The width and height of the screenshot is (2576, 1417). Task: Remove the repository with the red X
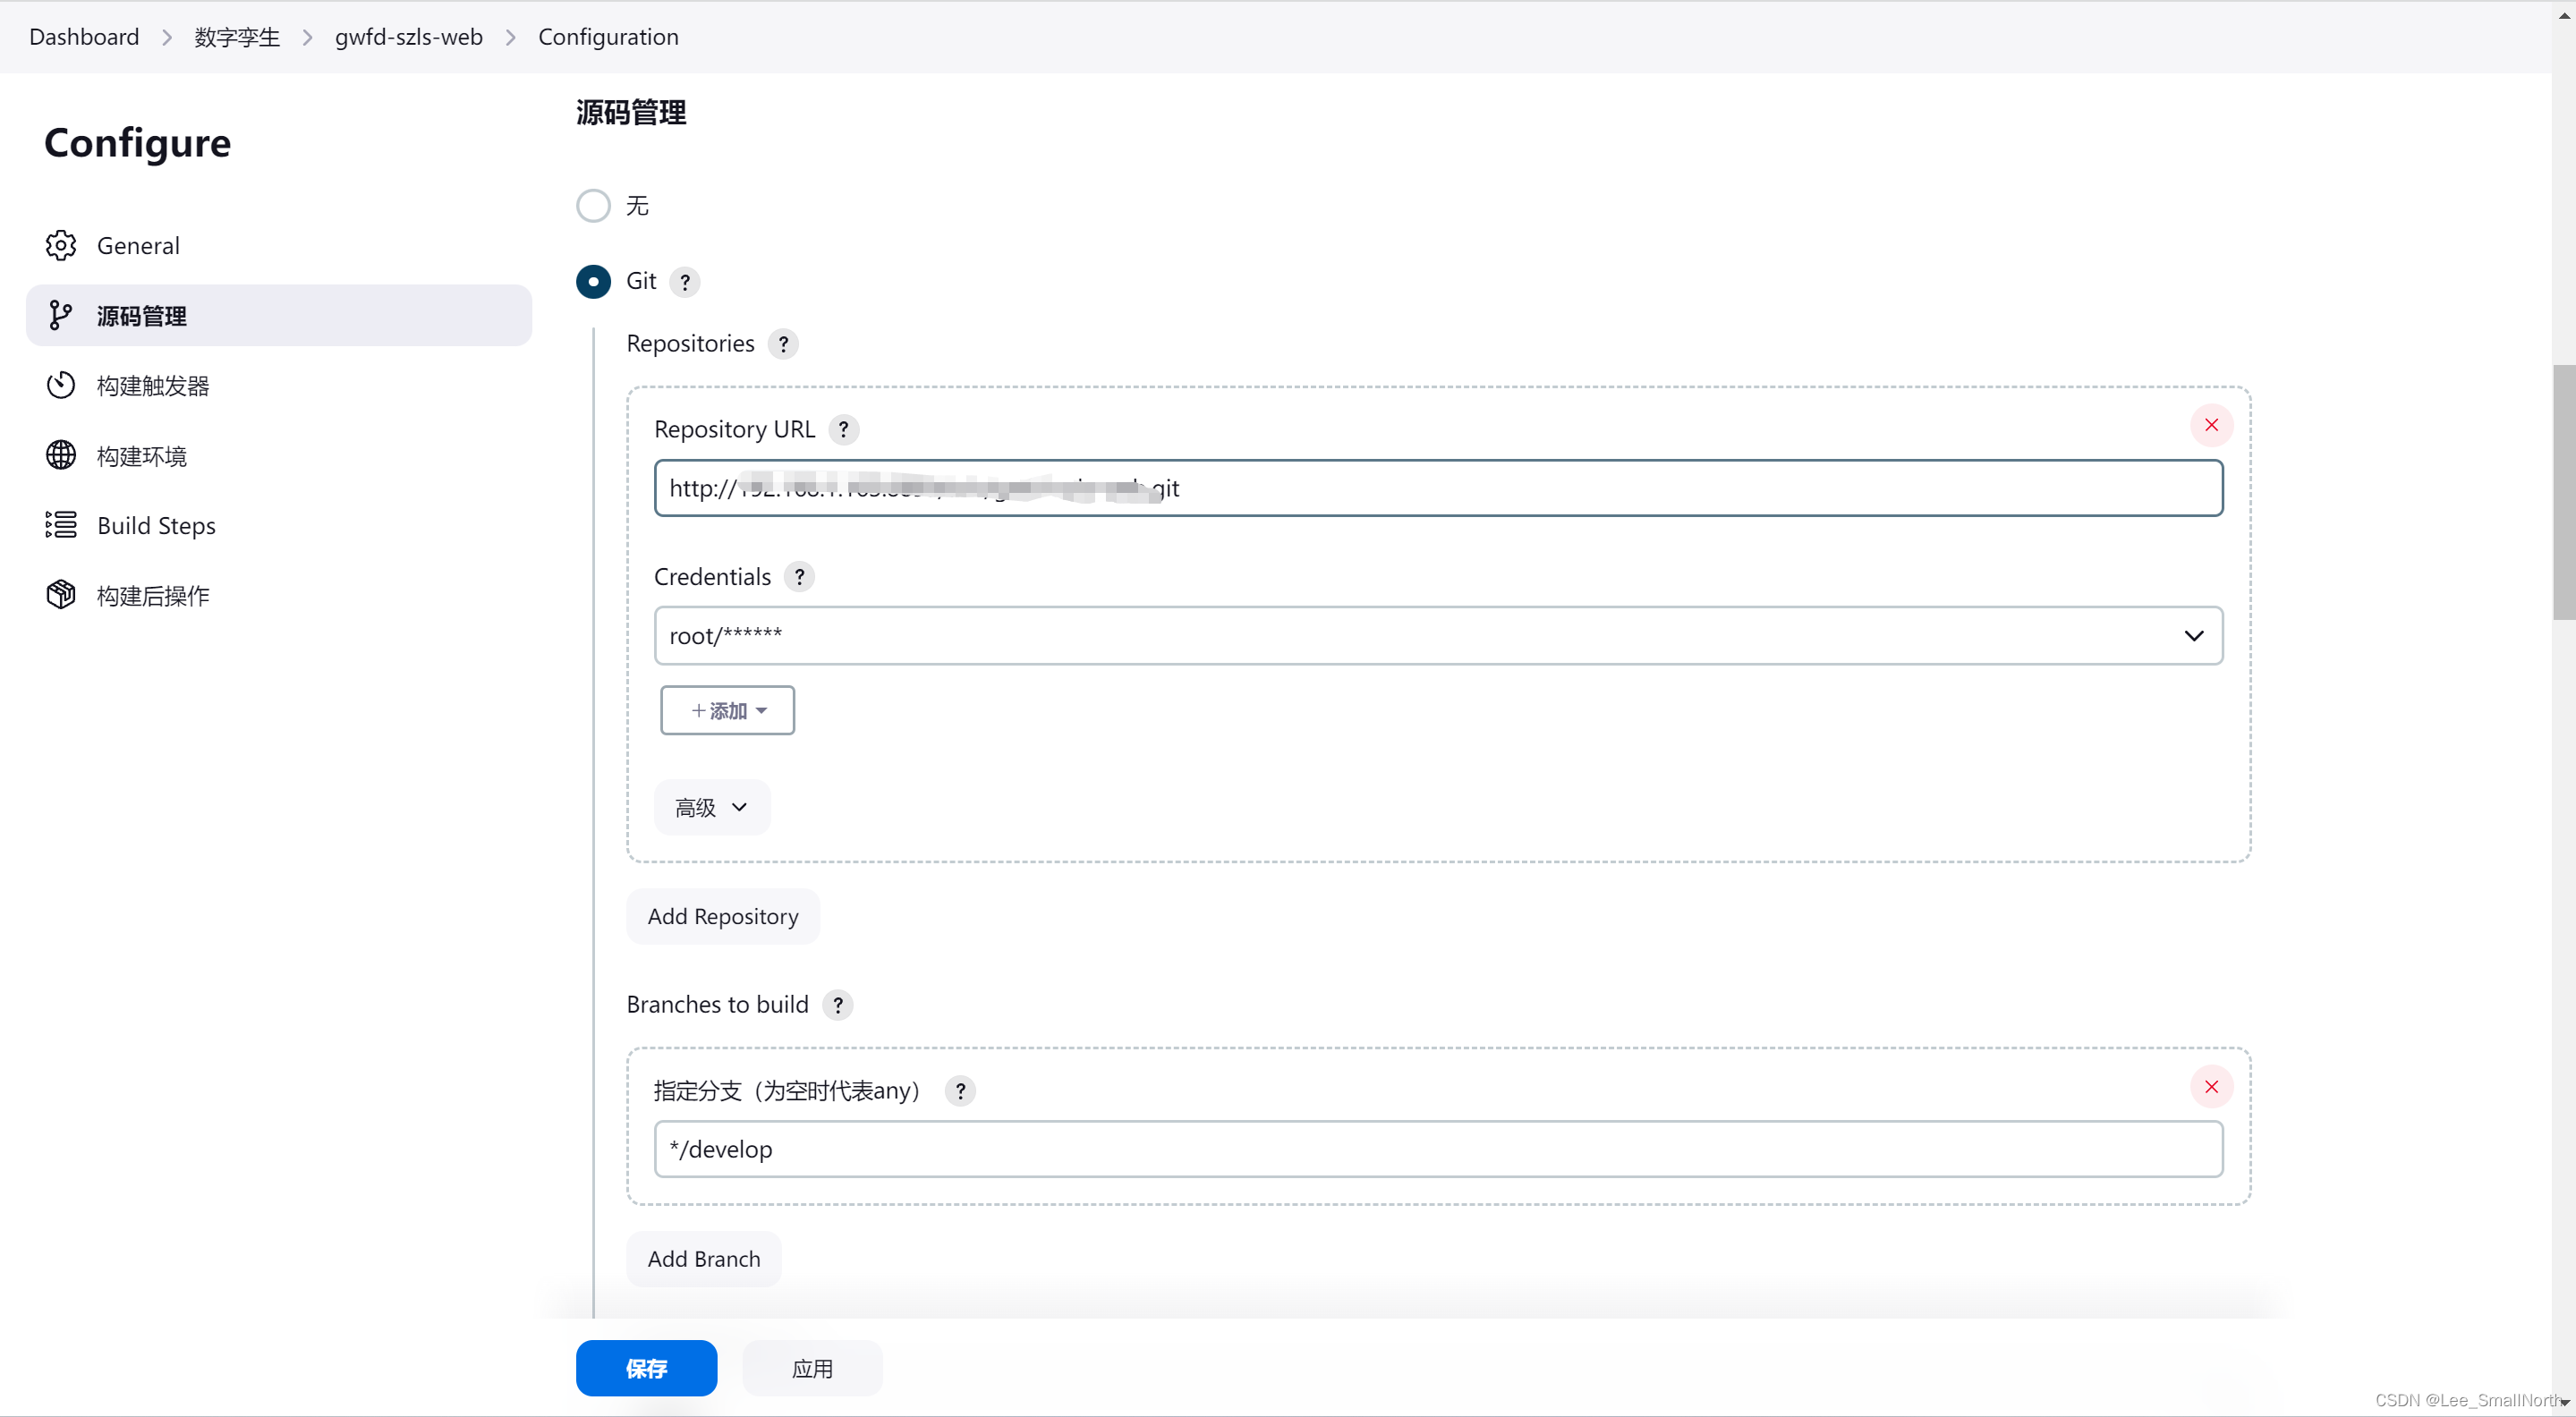point(2211,425)
